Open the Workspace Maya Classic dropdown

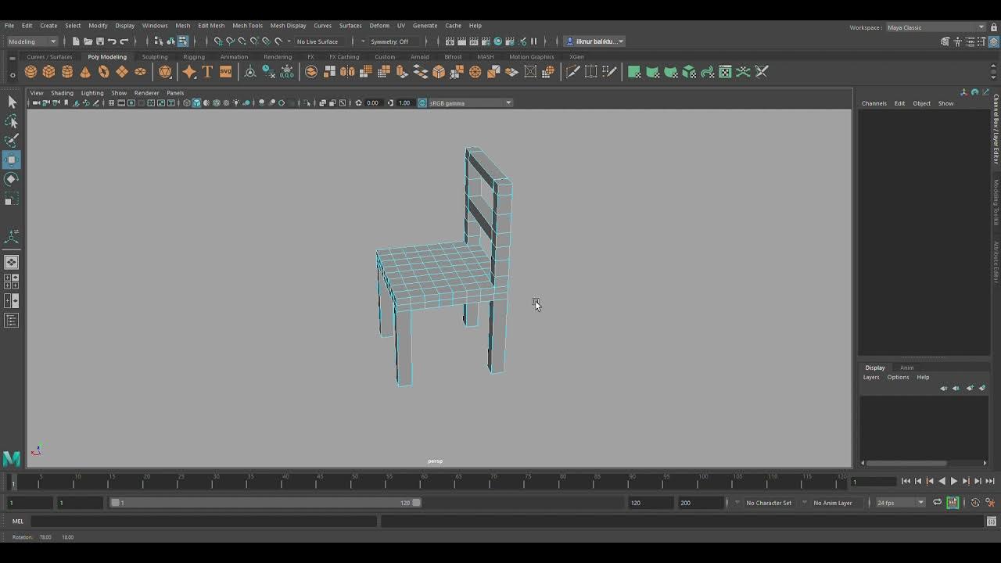pos(936,27)
